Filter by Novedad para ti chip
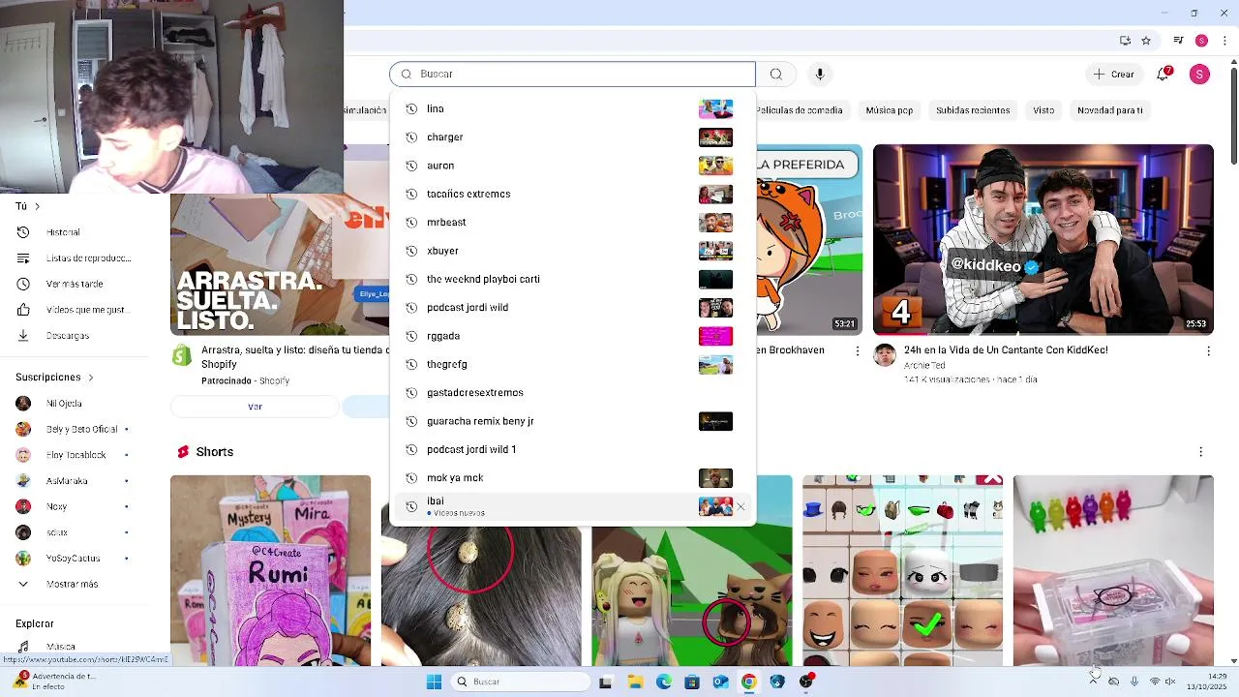1239x697 pixels. tap(1110, 110)
